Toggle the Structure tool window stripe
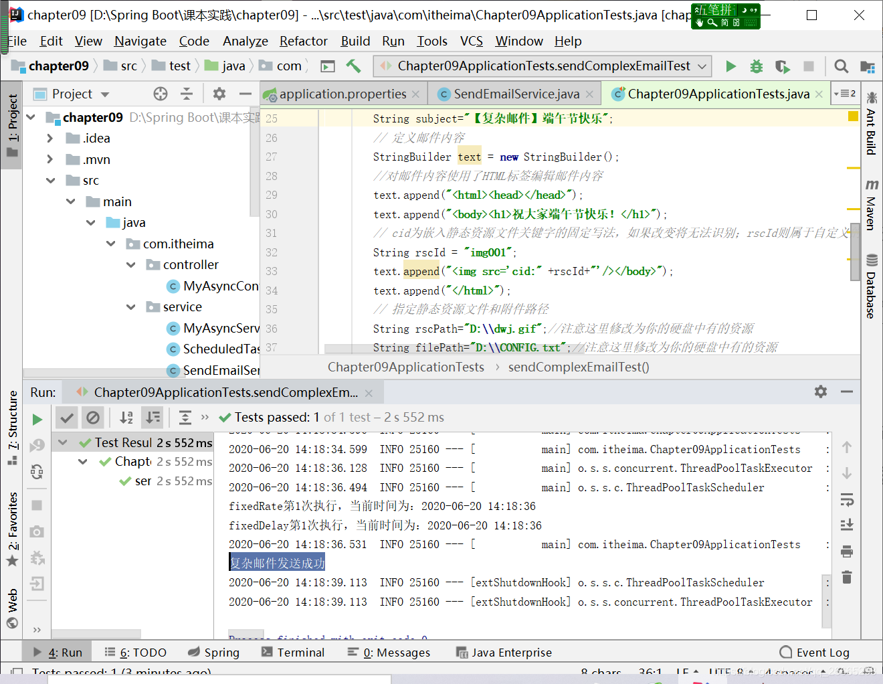883x684 pixels. [12, 427]
